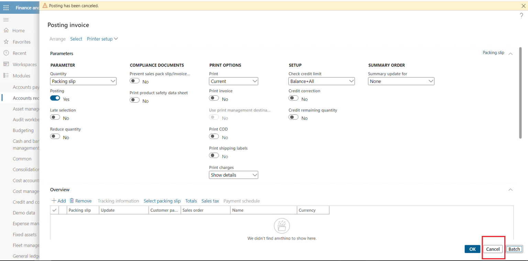Click the Batch button
Viewport: 528px width, 261px height.
pos(514,249)
